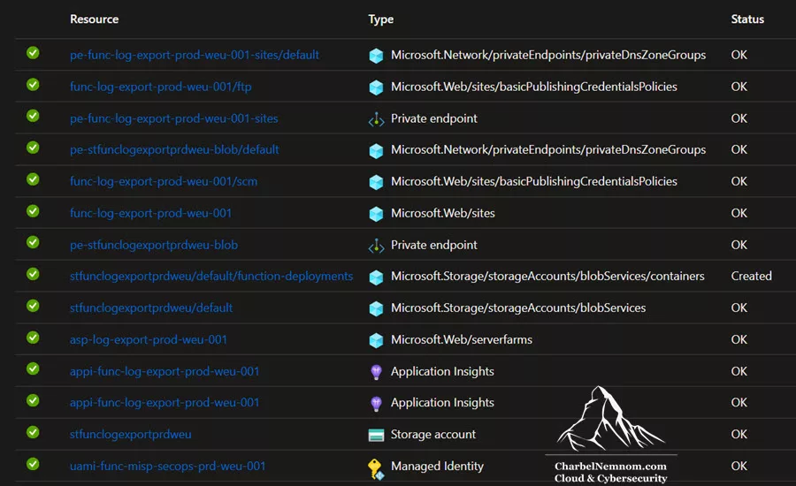The image size is (796, 486).
Task: Click OK status in the Managed Identity row
Action: click(x=739, y=466)
